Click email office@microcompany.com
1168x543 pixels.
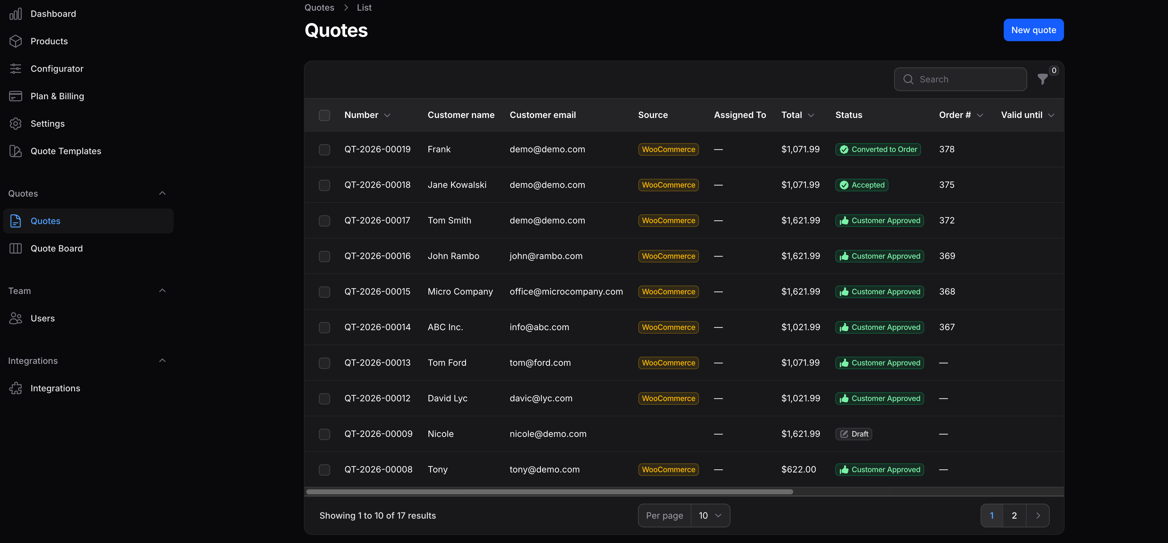click(x=566, y=292)
